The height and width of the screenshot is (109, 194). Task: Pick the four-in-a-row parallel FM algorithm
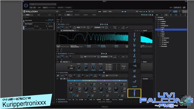click(134, 86)
